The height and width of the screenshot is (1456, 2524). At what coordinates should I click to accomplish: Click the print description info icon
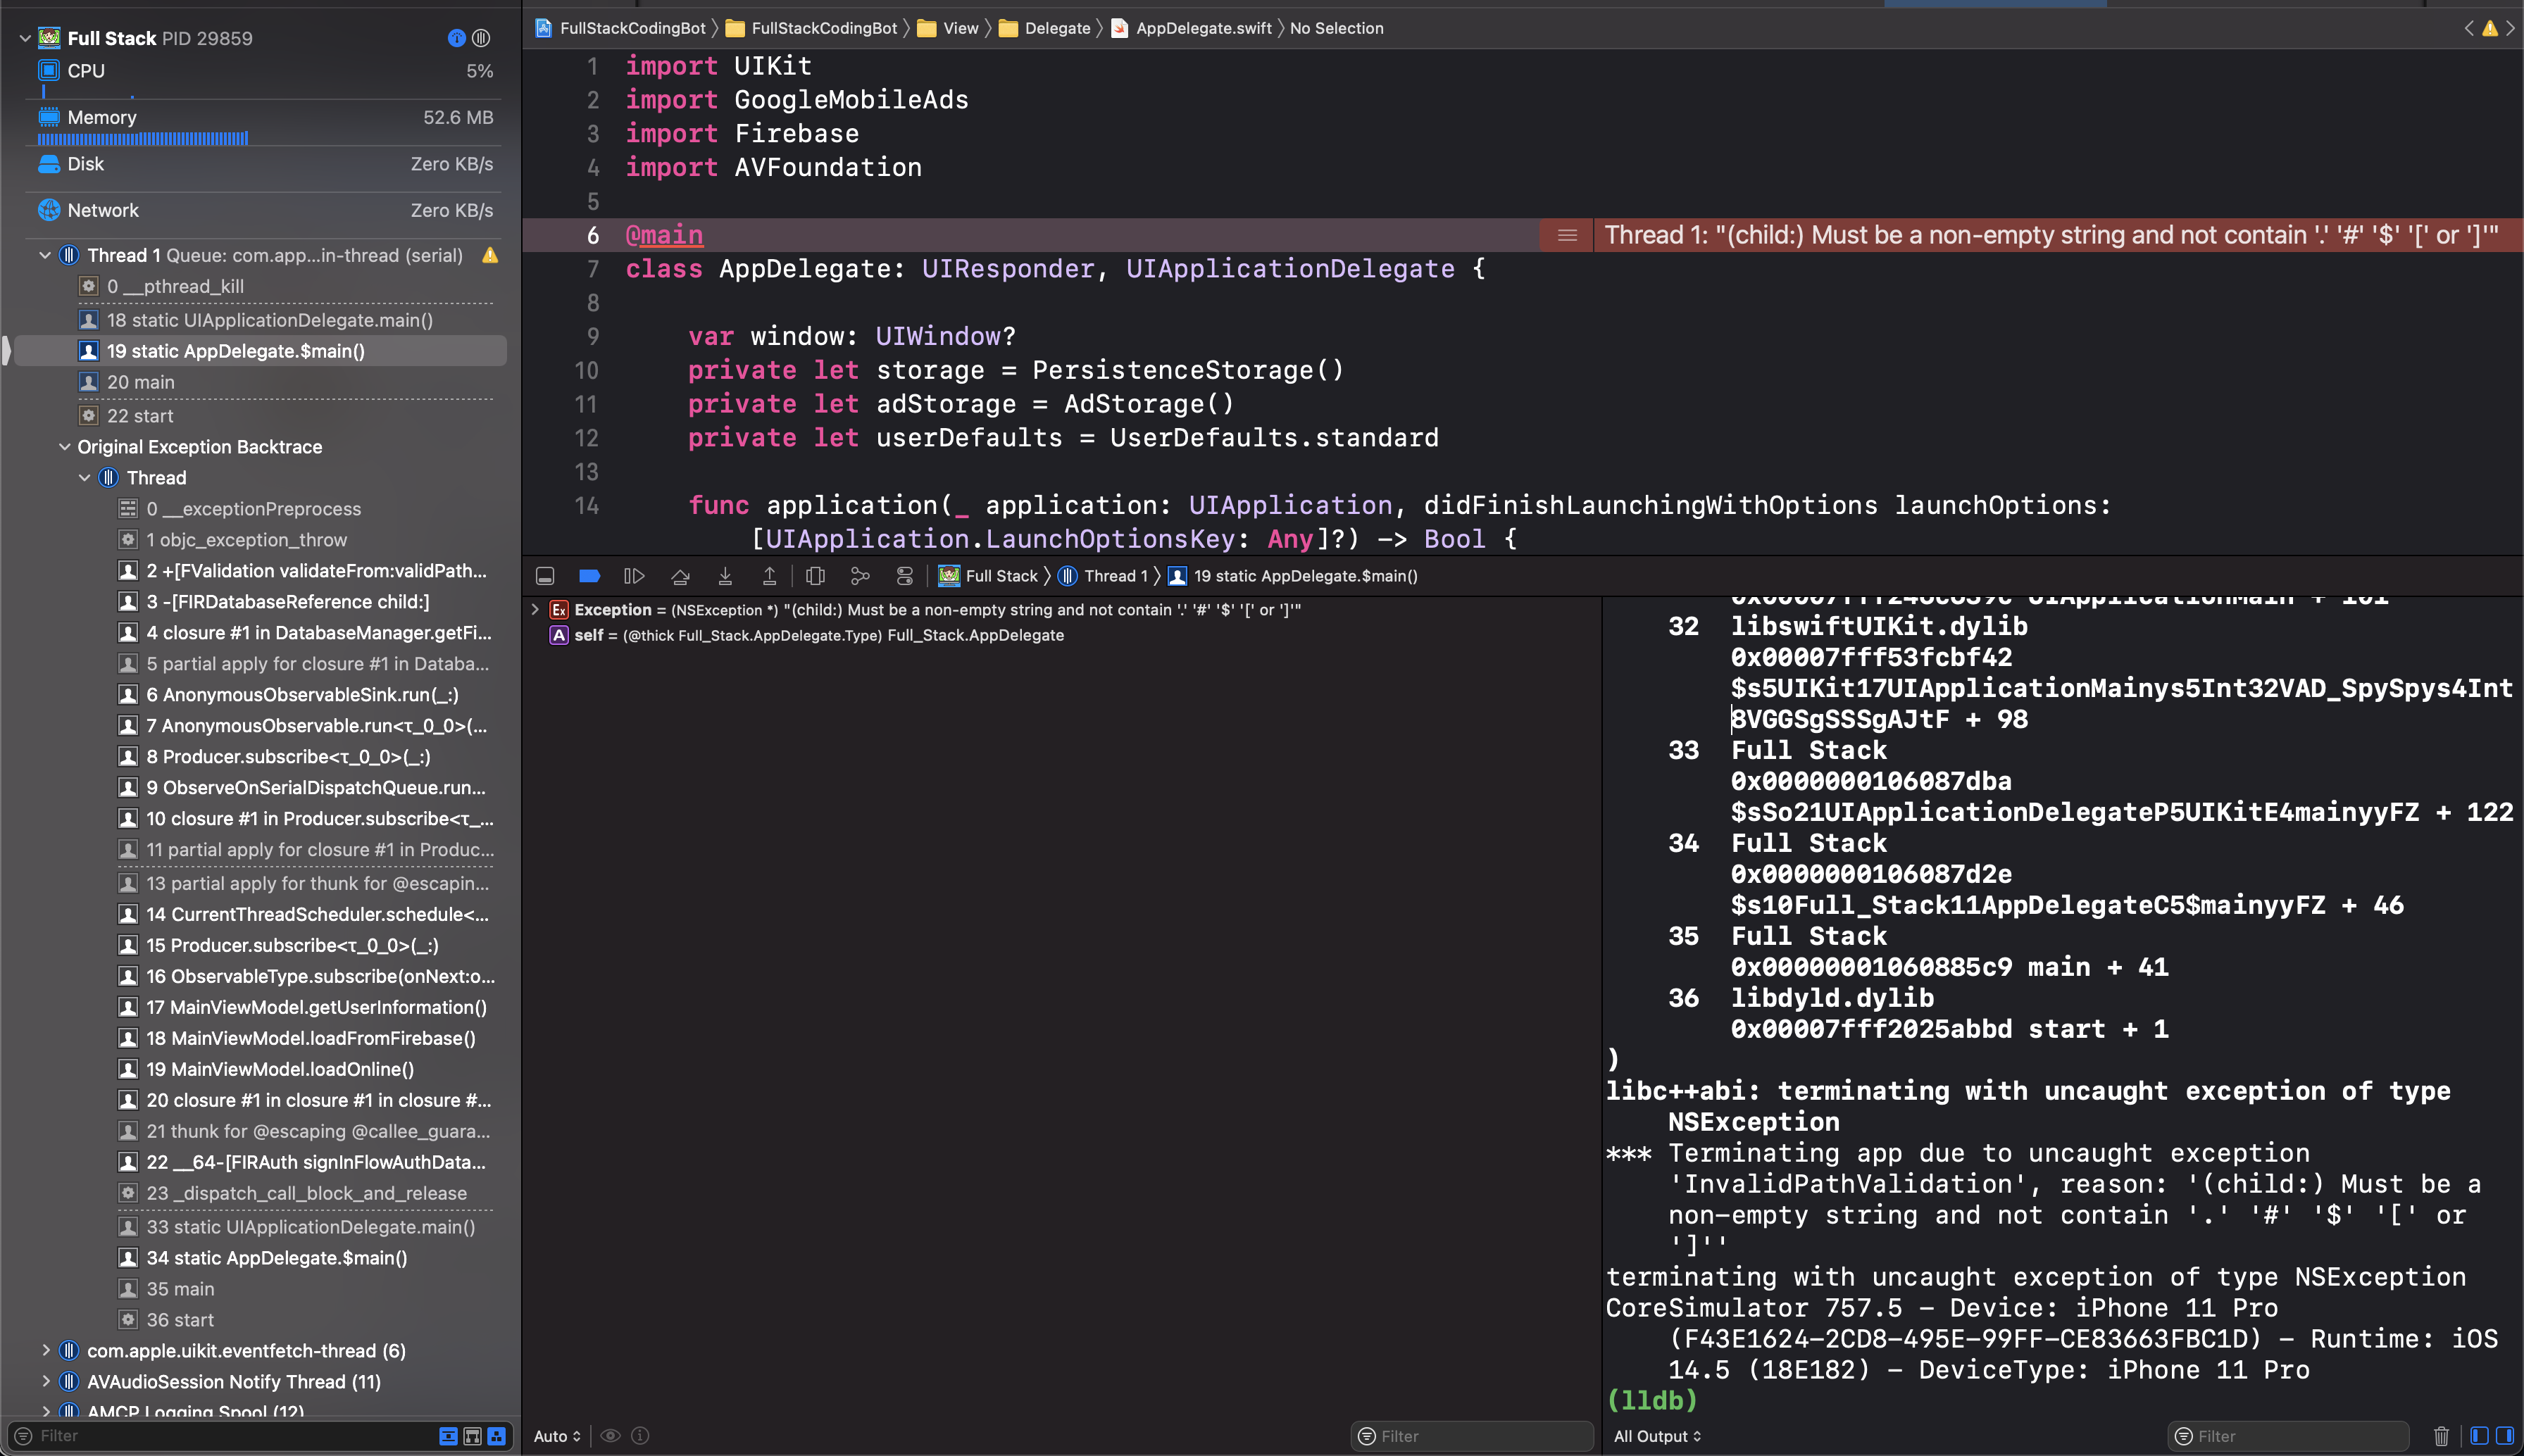[641, 1436]
